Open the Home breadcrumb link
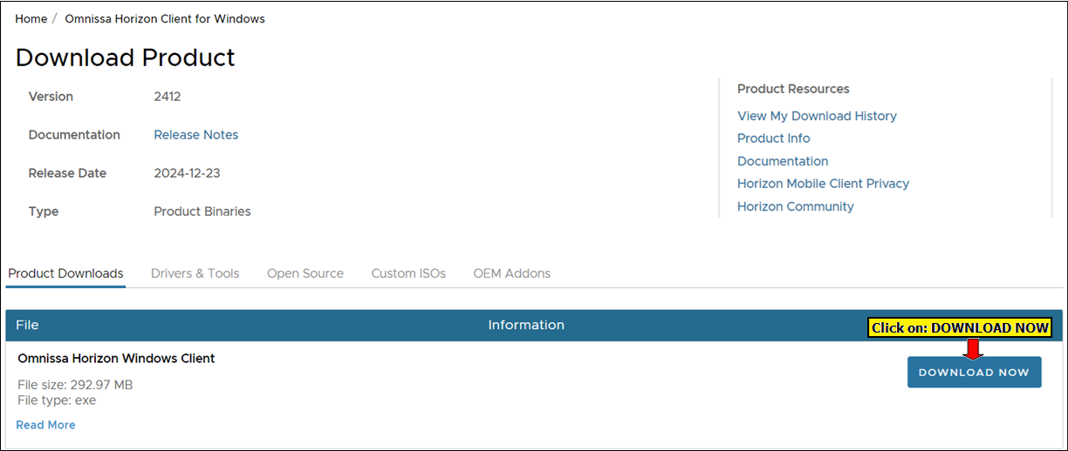The height and width of the screenshot is (451, 1068). pos(31,18)
